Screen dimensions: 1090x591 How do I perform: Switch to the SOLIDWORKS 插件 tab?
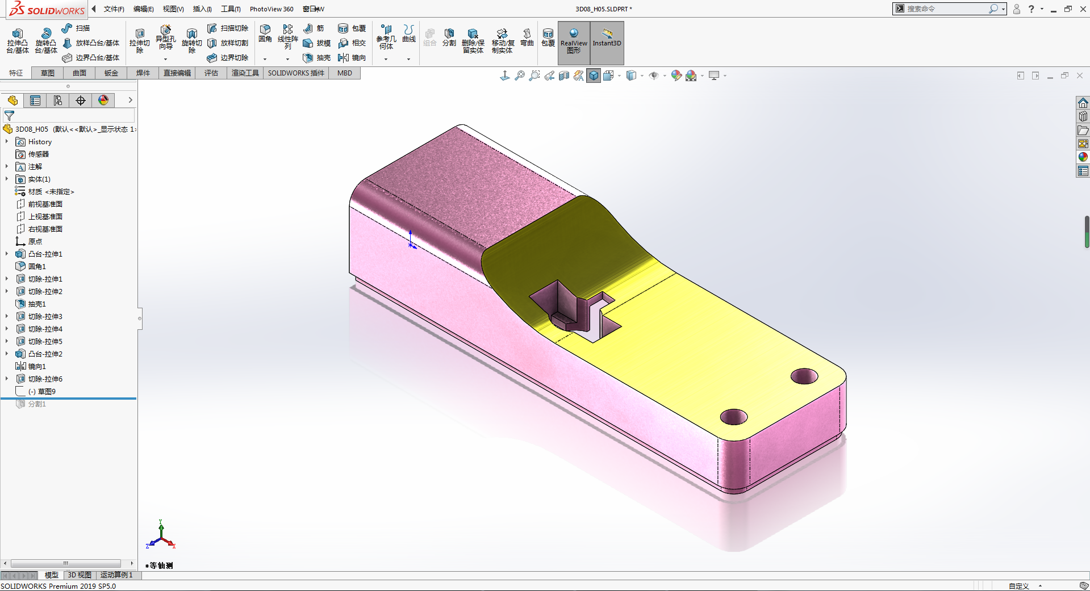[x=296, y=73]
